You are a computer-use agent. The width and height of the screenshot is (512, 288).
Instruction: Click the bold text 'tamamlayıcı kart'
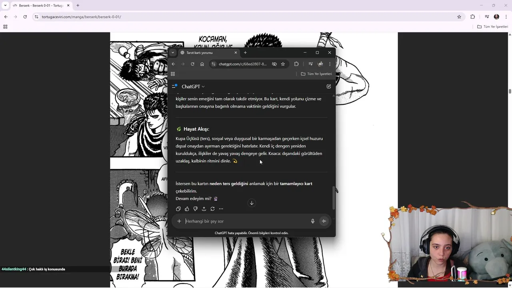click(x=296, y=184)
